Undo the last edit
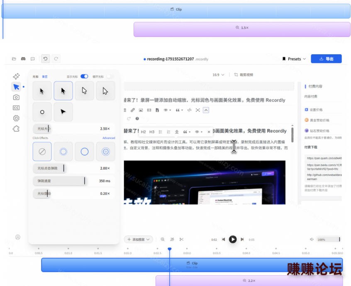 pyautogui.click(x=46, y=59)
